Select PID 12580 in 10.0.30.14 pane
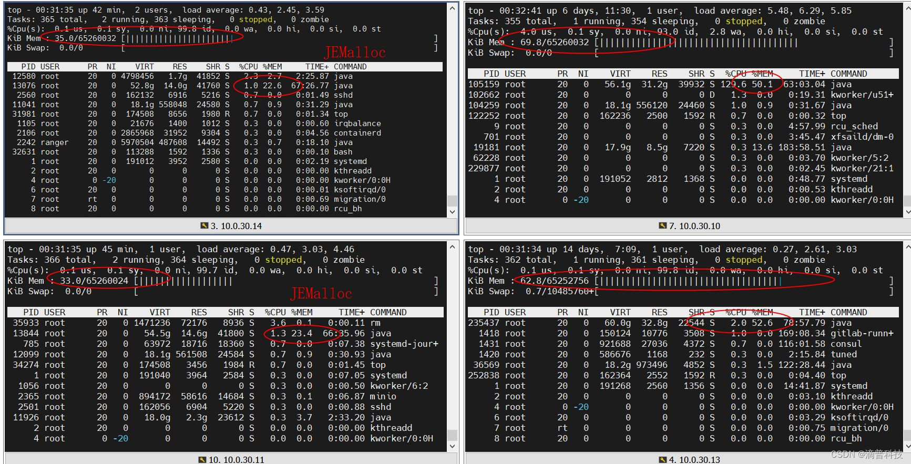This screenshot has width=911, height=464. (x=24, y=76)
